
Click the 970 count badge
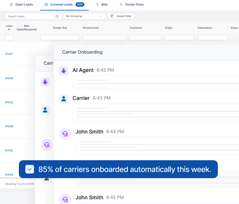[80, 4]
